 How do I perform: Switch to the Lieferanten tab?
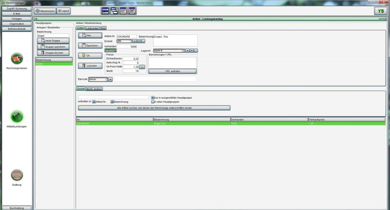[93, 28]
